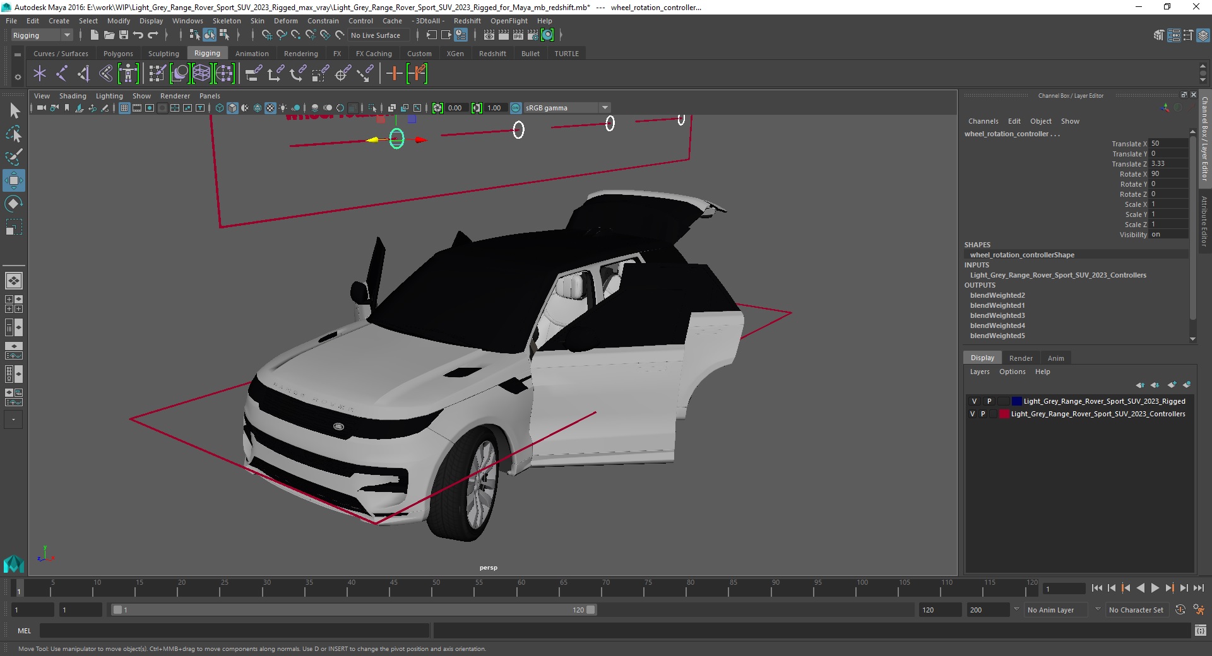The image size is (1212, 656).
Task: Switch to the Render layer tab
Action: tap(1021, 358)
